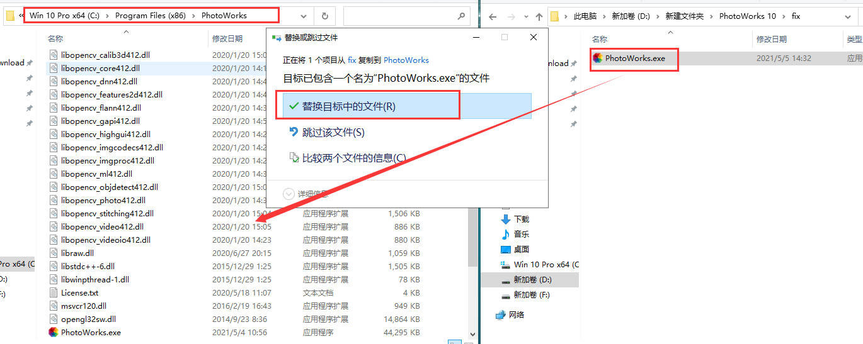This screenshot has height=344, width=863.
Task: Open the "fix" source link in dialog
Action: point(351,60)
